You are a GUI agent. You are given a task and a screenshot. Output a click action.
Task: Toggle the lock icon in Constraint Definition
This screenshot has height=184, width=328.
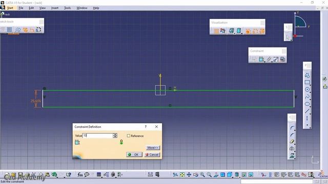[121, 142]
